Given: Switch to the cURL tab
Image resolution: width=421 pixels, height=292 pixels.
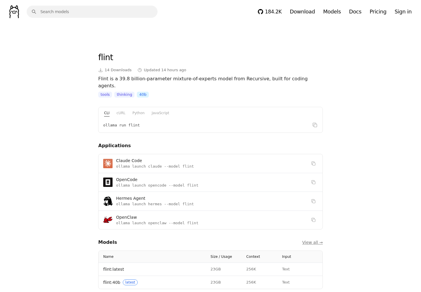Looking at the screenshot, I should (121, 113).
